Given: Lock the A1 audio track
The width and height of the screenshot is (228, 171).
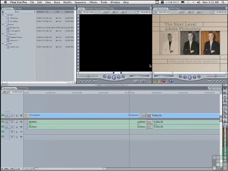Looking at the screenshot, I should pyautogui.click(x=17, y=122).
